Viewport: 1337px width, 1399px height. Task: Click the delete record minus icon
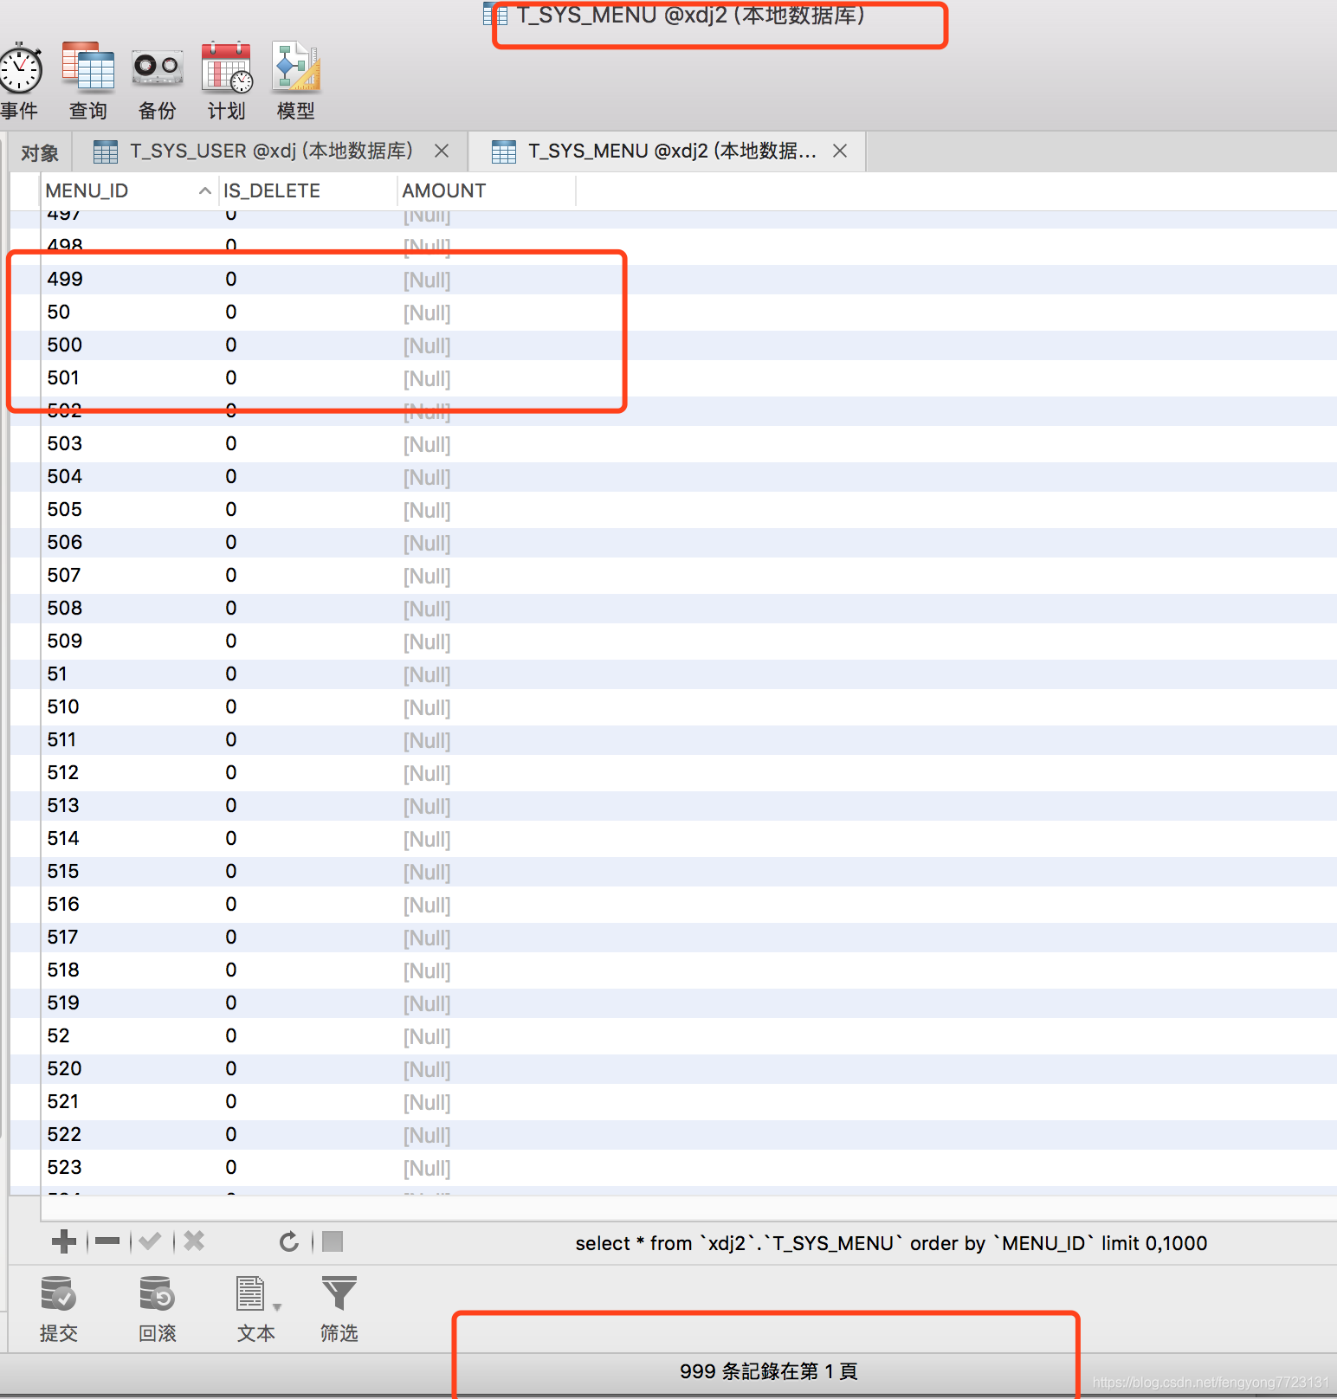pos(107,1241)
